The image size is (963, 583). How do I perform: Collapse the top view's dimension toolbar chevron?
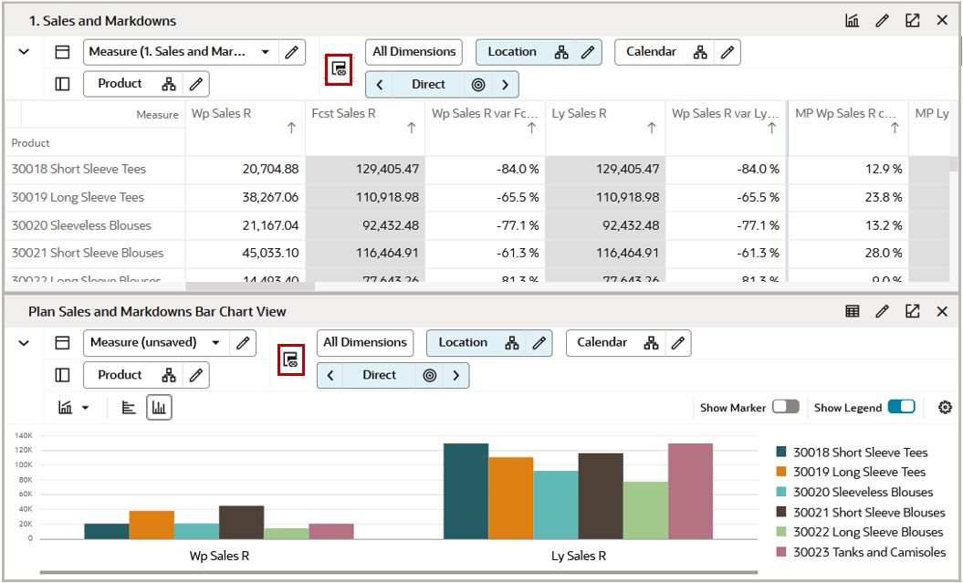tap(24, 52)
